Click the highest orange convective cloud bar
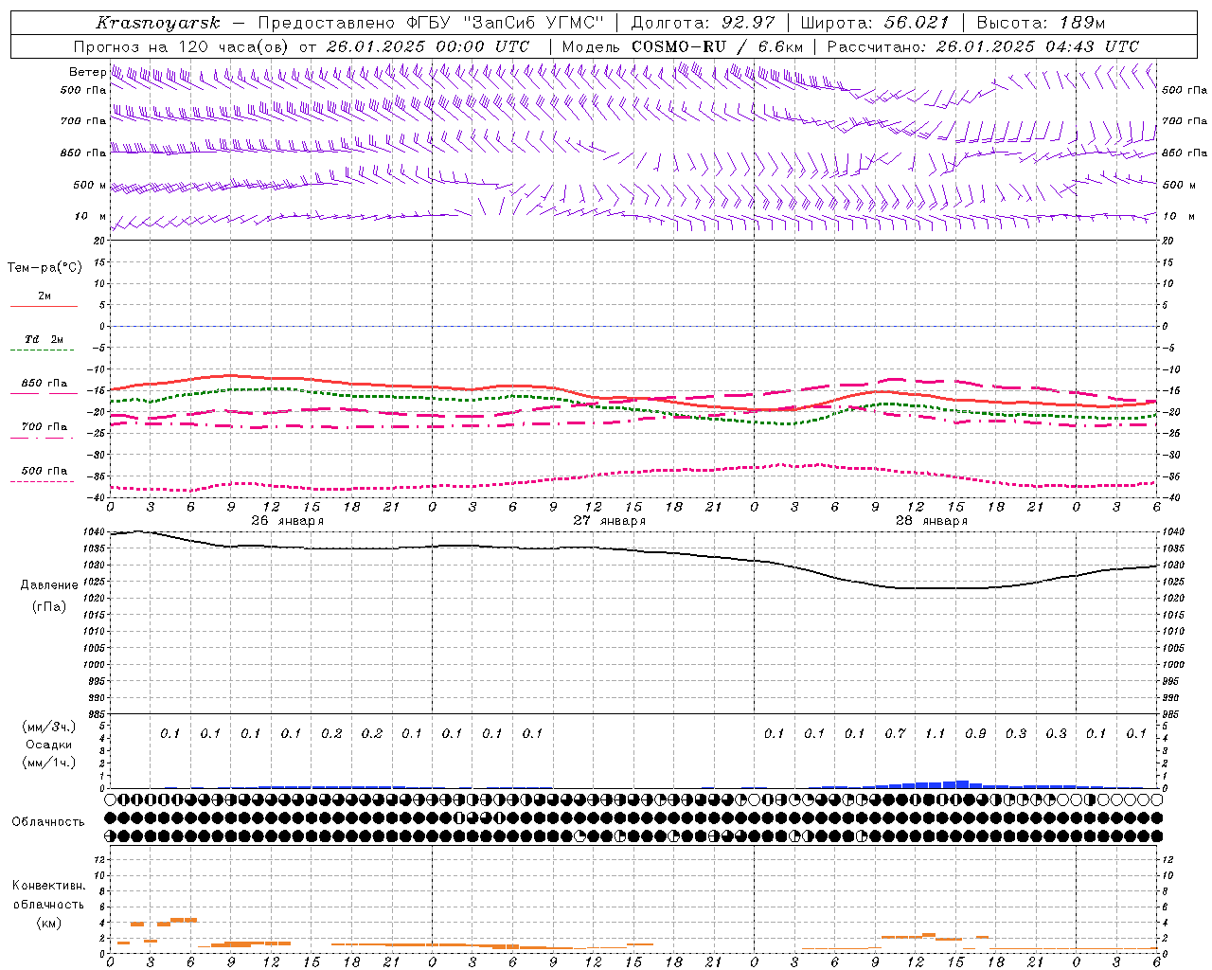The height and width of the screenshot is (970, 1212). click(183, 919)
